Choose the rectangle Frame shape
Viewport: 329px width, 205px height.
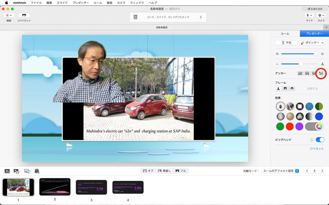tap(285, 89)
